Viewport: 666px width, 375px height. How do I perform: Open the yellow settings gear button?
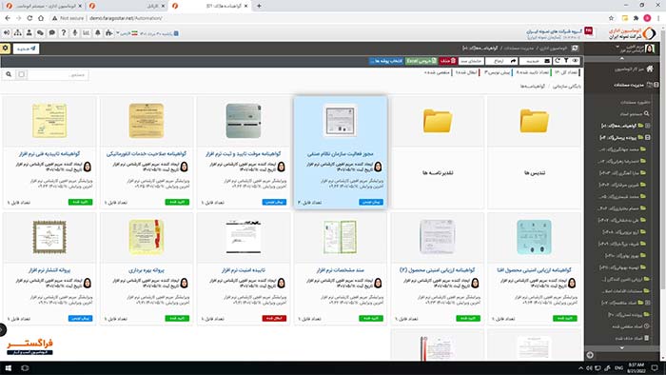coord(5,49)
